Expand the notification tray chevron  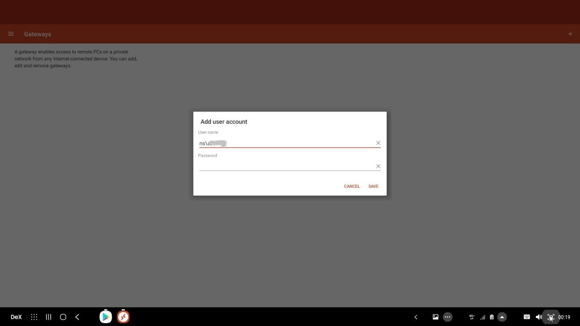click(416, 317)
